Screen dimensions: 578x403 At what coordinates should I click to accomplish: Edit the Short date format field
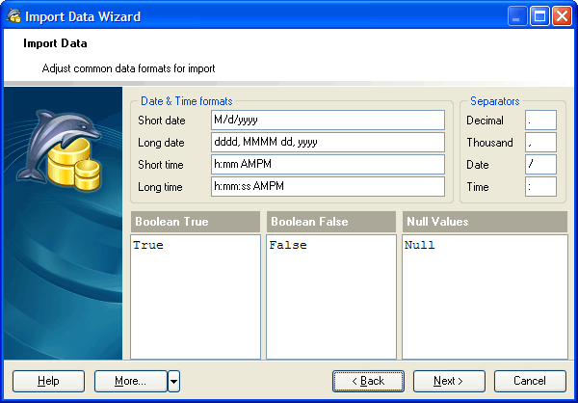[328, 120]
